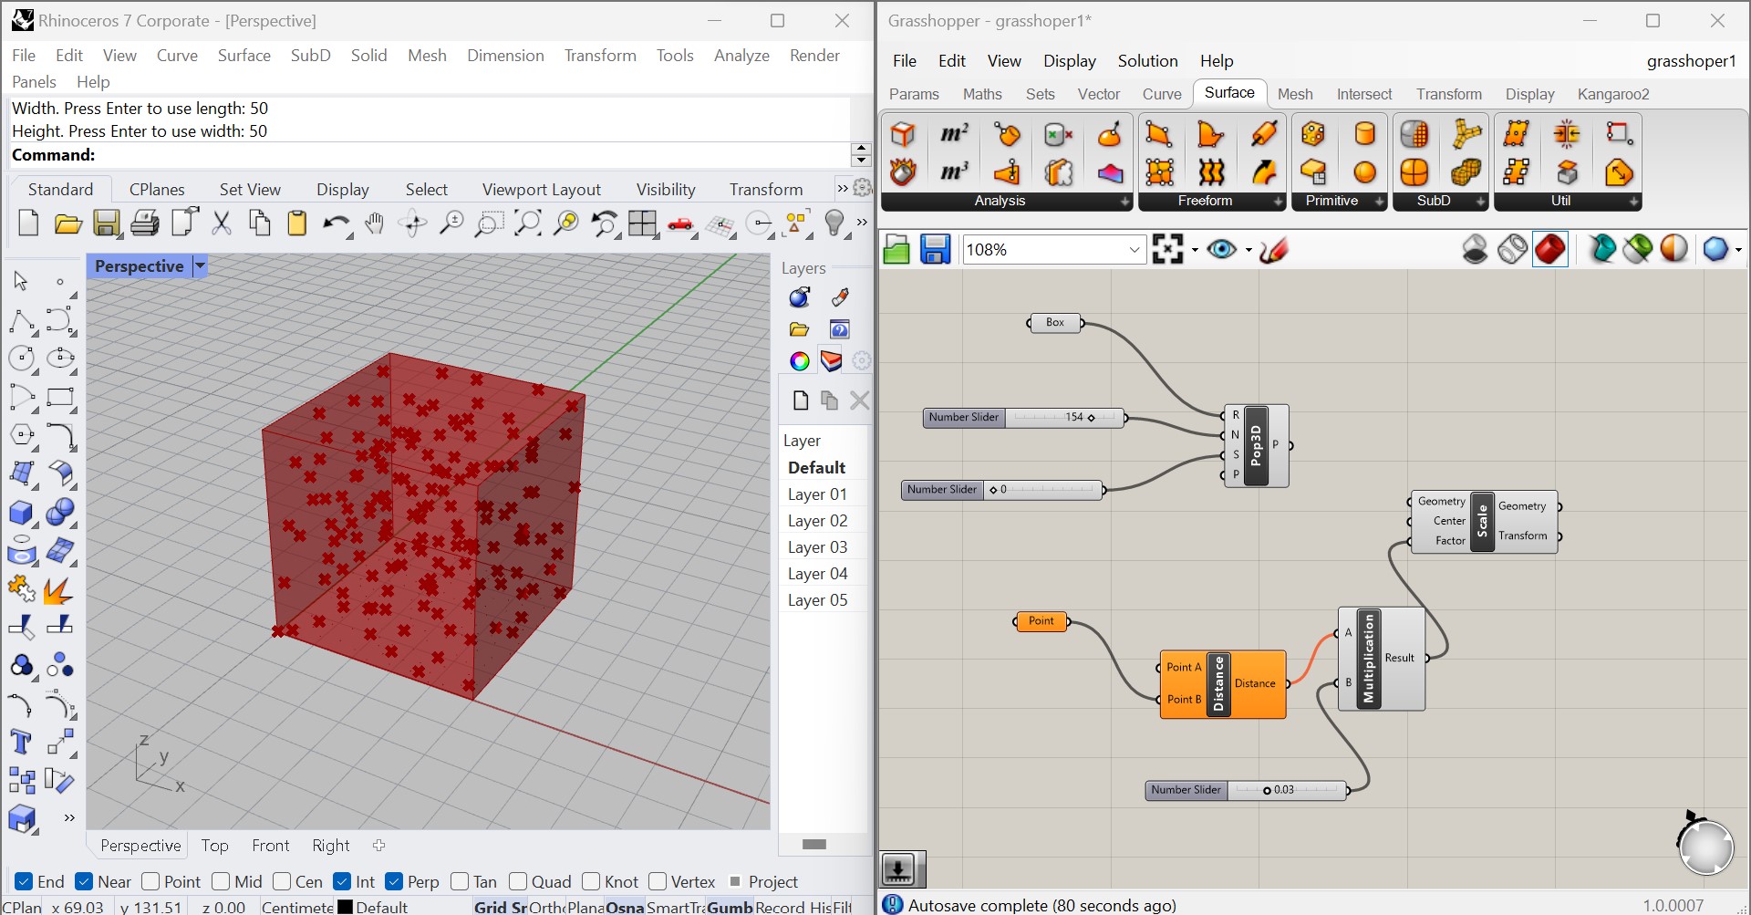Click the orange Point parameter on canvas
This screenshot has height=915, width=1751.
click(x=1041, y=621)
